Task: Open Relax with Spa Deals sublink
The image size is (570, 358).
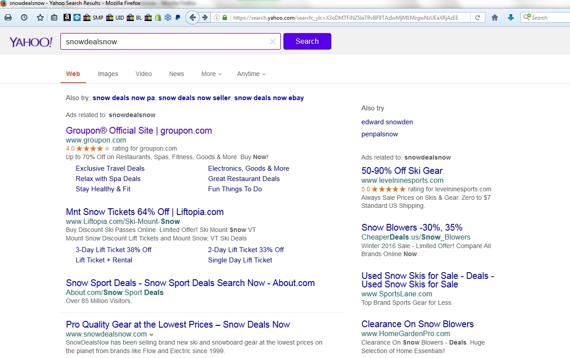Action: (x=108, y=179)
